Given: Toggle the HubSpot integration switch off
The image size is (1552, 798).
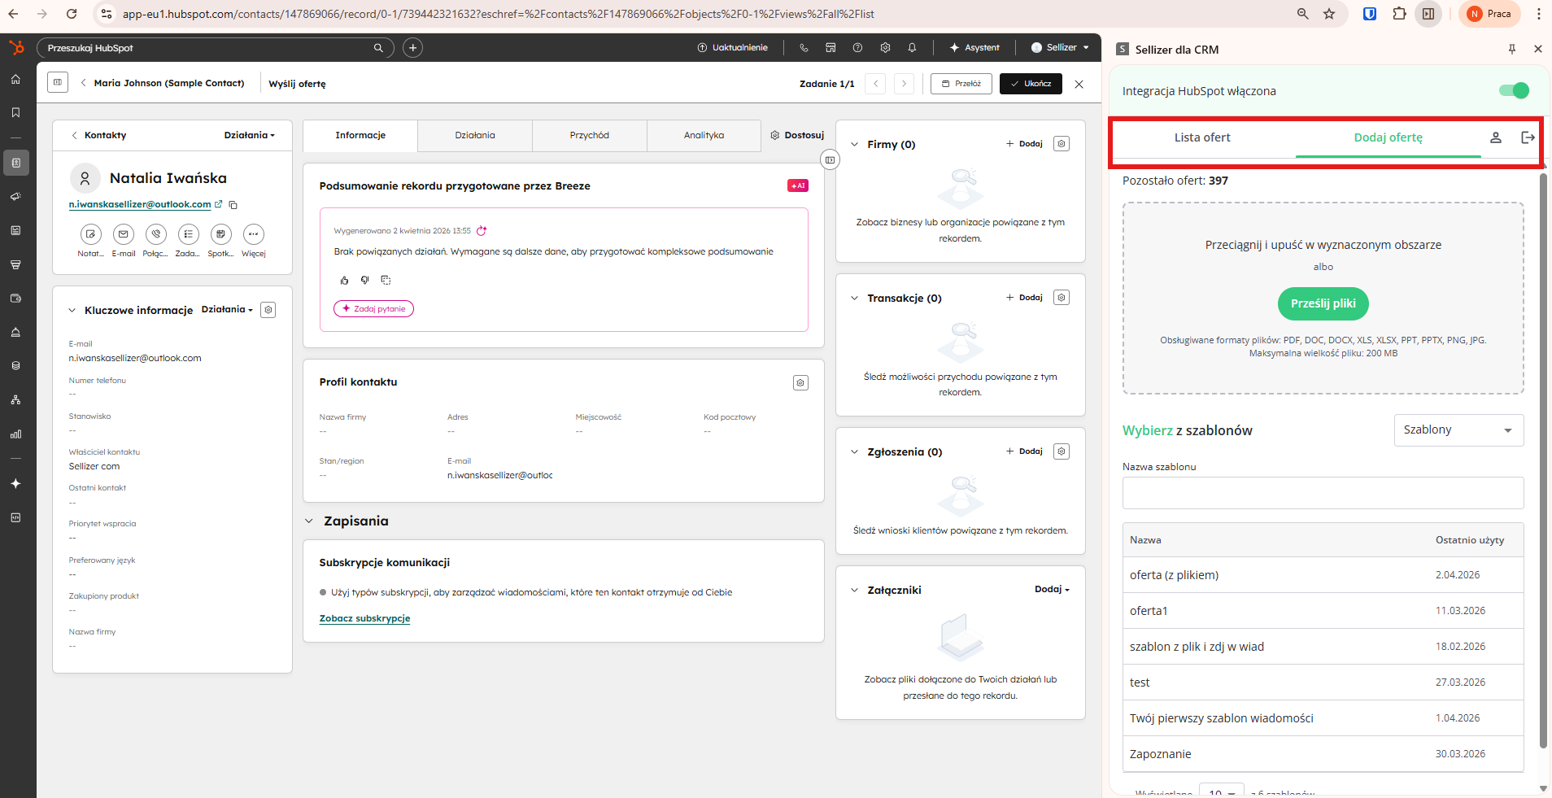Looking at the screenshot, I should click(1513, 91).
